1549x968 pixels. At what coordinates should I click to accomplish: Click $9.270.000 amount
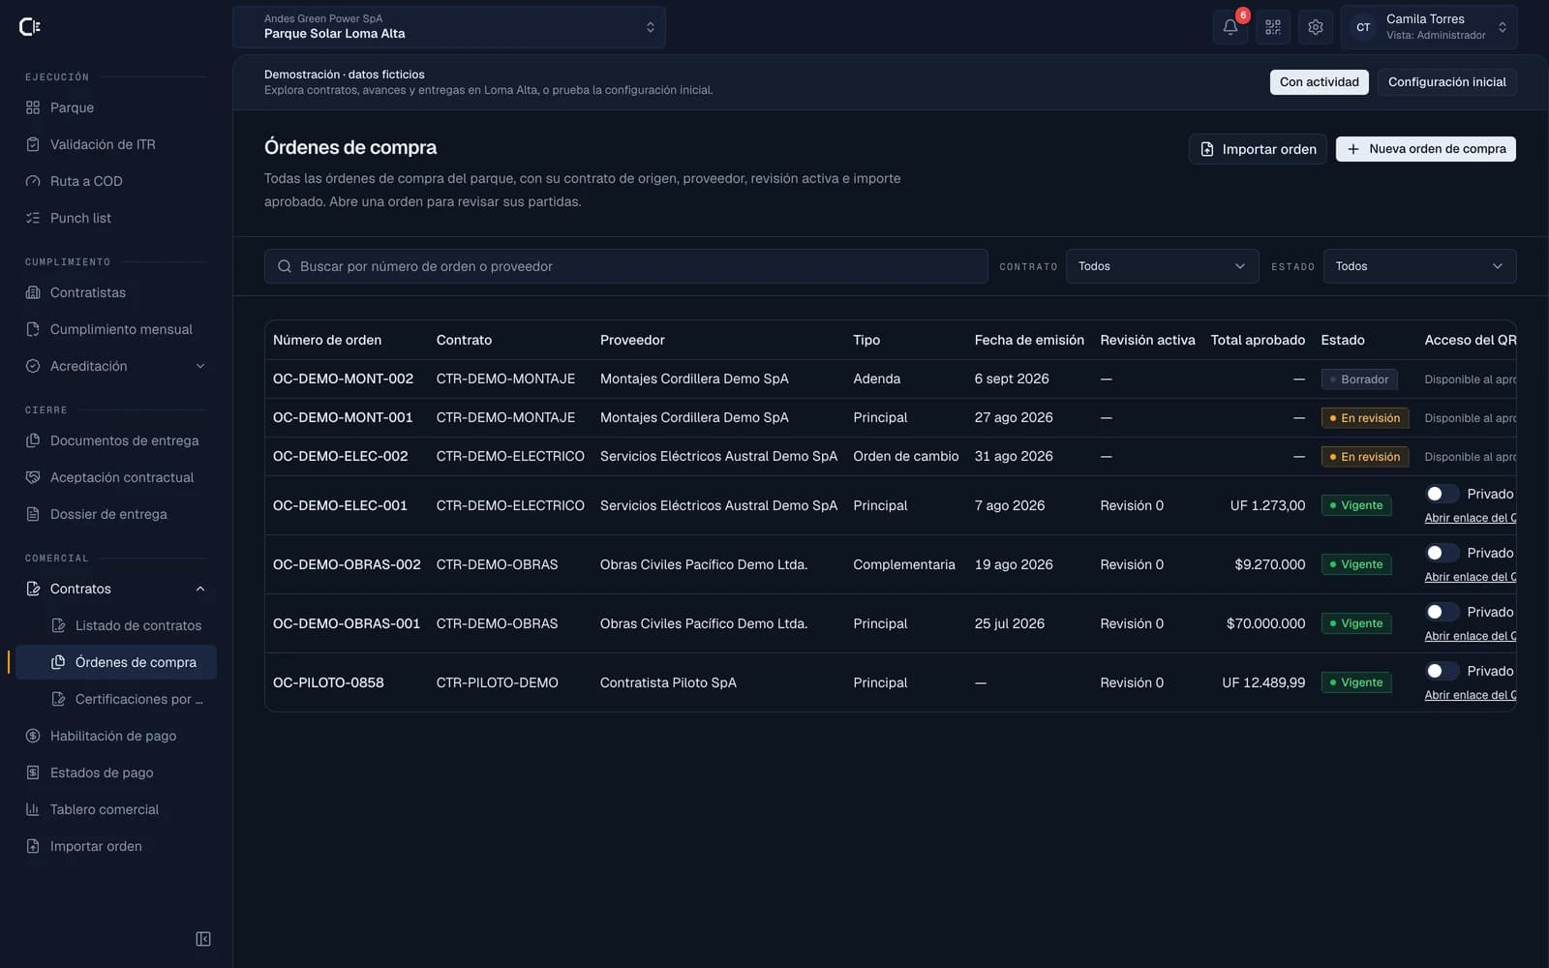(x=1269, y=564)
